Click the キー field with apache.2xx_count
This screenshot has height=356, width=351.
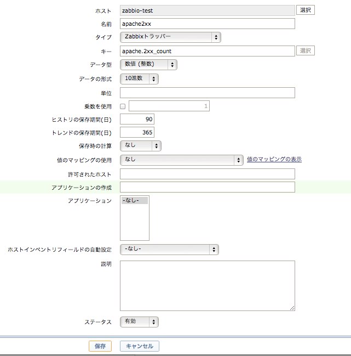(208, 51)
